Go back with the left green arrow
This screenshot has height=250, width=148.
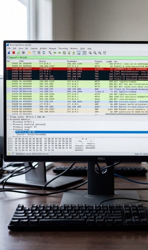55,53
